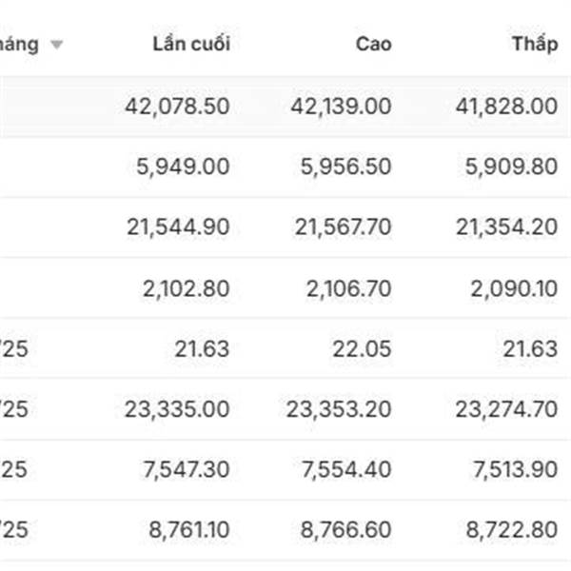Click the low value 23,274.70

(x=506, y=409)
